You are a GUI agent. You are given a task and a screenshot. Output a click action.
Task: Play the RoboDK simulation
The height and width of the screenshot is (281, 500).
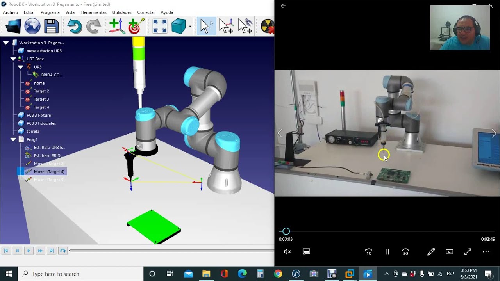29,251
